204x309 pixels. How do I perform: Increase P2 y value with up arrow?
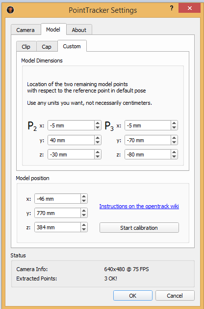pyautogui.click(x=98, y=138)
